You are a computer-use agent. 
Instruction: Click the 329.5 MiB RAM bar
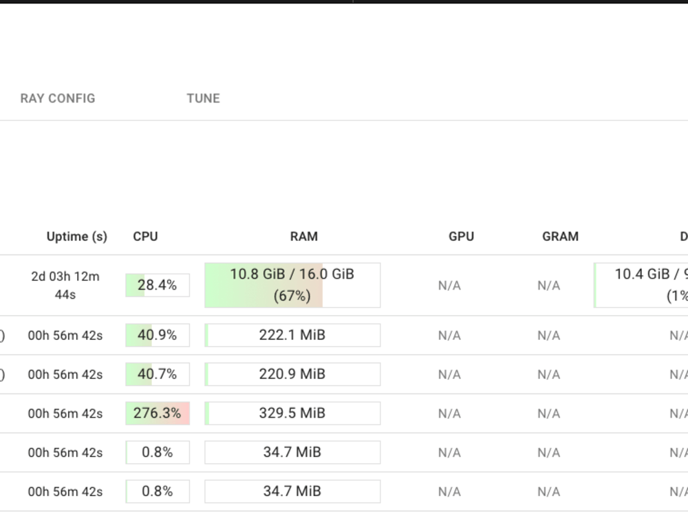point(292,413)
